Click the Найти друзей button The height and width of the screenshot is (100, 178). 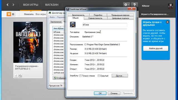(156, 48)
